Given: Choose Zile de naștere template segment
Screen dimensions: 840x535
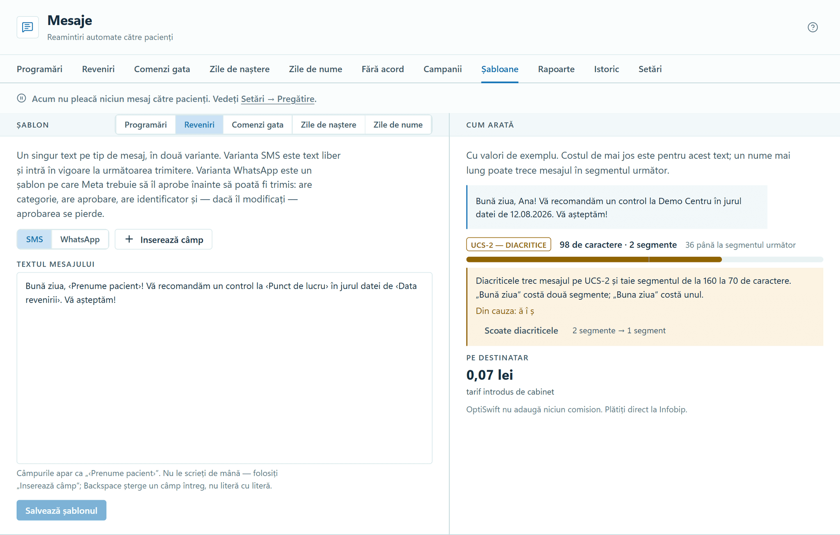Looking at the screenshot, I should pos(329,125).
